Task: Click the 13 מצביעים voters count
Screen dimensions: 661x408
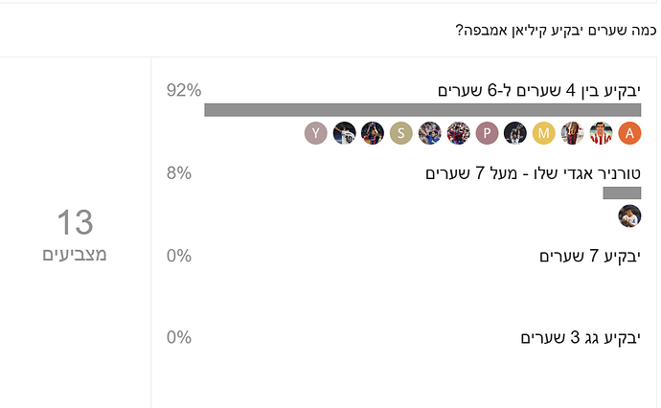Action: pos(75,235)
